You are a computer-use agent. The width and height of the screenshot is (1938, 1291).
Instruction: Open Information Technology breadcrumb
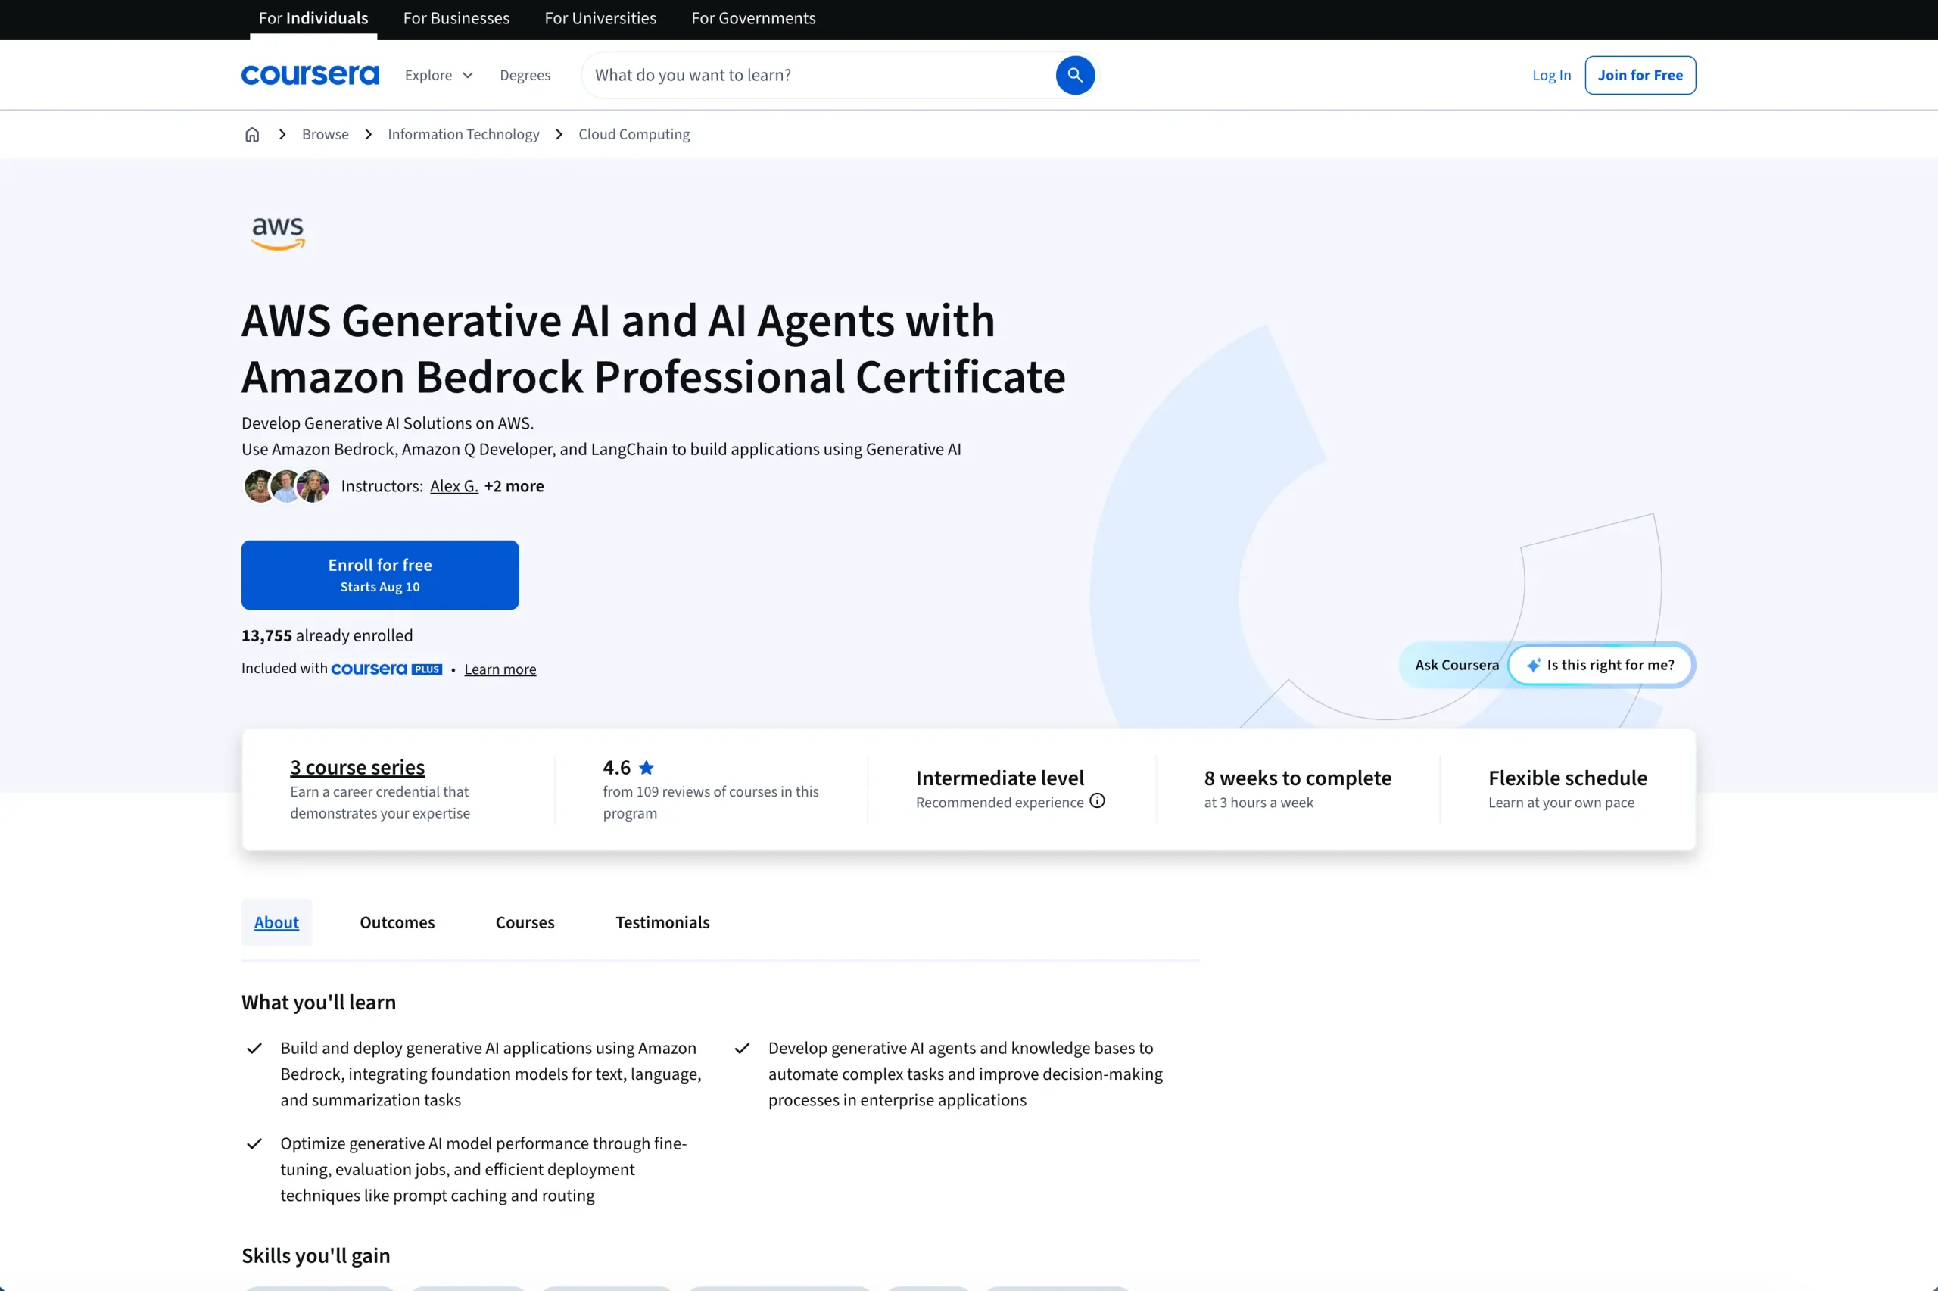tap(463, 134)
